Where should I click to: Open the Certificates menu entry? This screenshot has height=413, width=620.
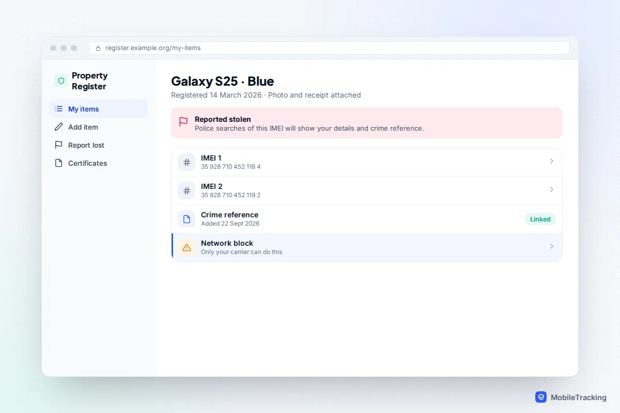click(98, 163)
